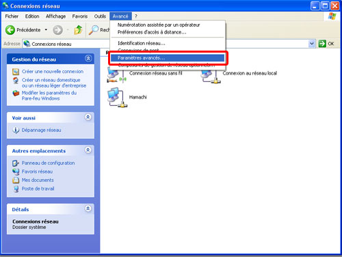Viewport: 342px width, 257px height.
Task: Click the Windows firewall icon
Action: pyautogui.click(x=16, y=93)
